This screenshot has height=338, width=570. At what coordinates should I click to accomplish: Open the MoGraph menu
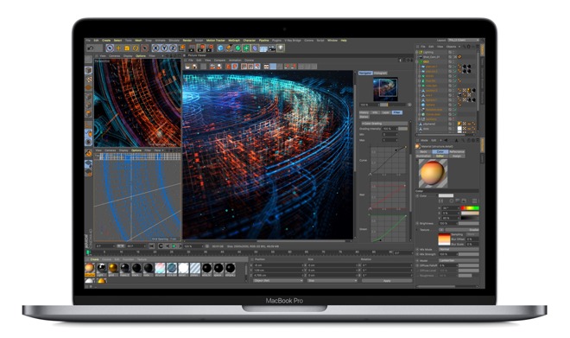click(234, 41)
